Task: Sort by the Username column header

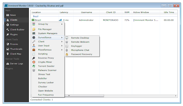Action: click(86, 12)
